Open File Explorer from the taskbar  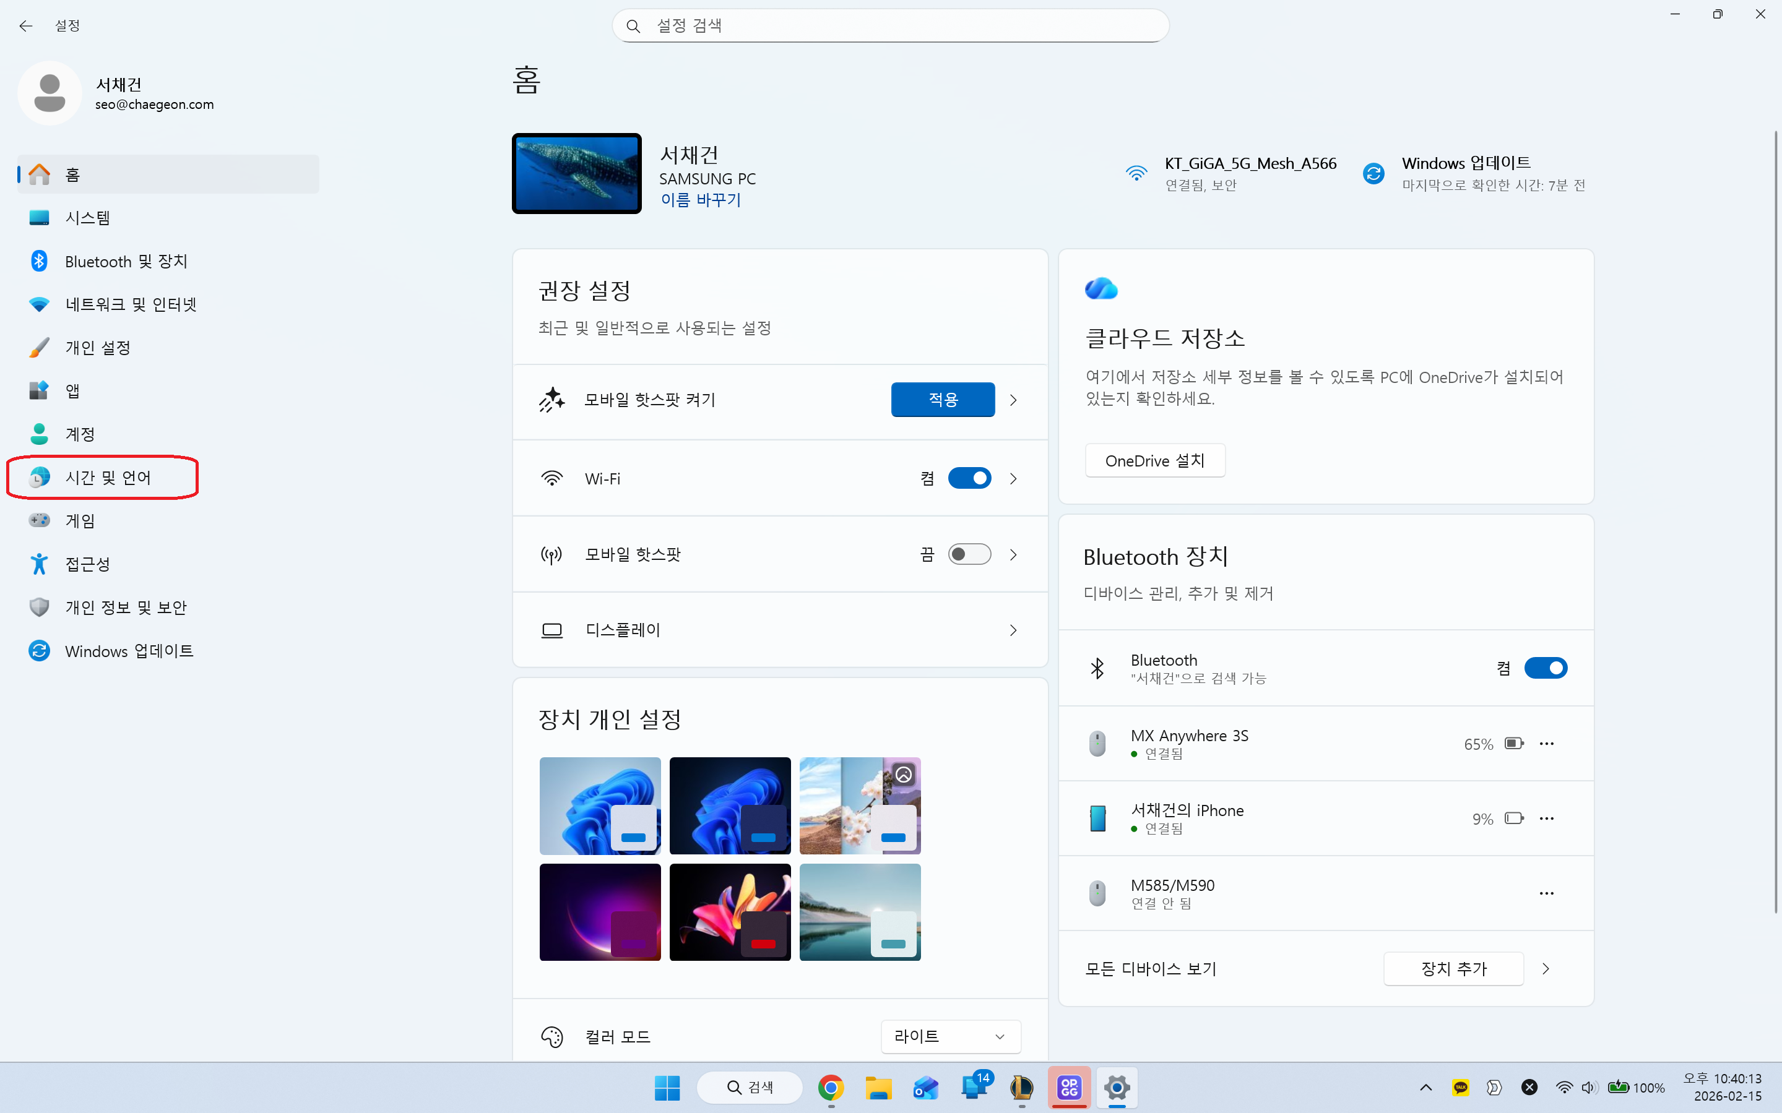(x=878, y=1087)
